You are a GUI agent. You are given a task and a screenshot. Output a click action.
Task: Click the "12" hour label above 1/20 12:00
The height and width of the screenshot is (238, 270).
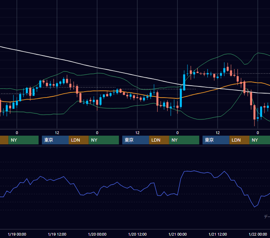[x=137, y=133]
